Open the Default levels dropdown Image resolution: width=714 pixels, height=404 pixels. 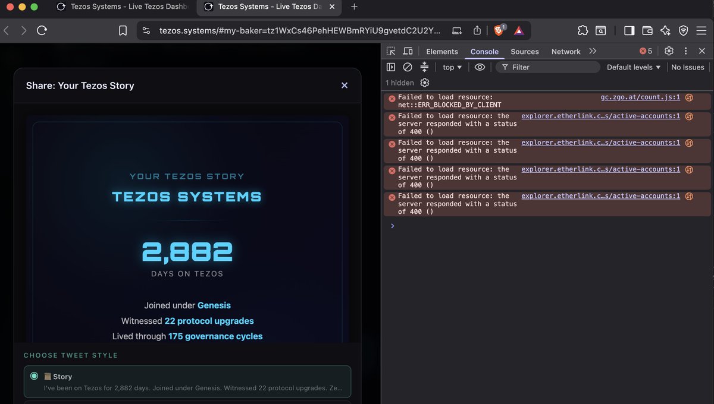(x=634, y=67)
